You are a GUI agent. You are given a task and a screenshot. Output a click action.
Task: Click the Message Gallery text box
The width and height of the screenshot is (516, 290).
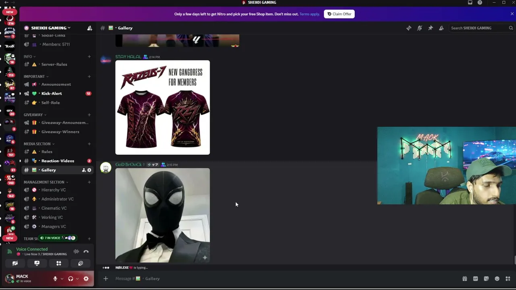(282, 279)
